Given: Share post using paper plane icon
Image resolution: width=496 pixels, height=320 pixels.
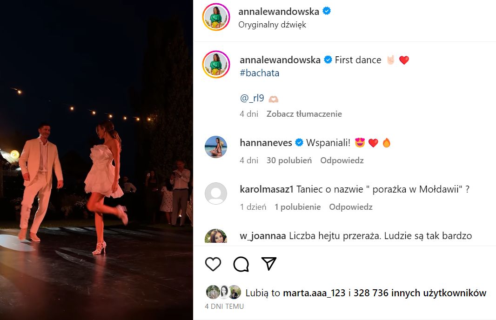Looking at the screenshot, I should pos(269,263).
